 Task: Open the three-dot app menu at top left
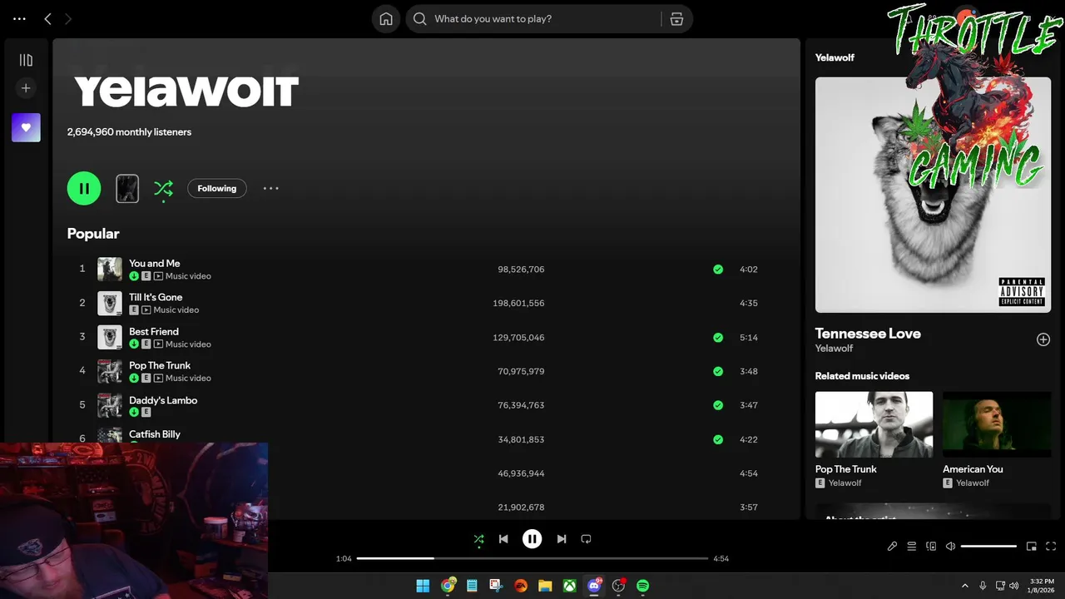[20, 18]
